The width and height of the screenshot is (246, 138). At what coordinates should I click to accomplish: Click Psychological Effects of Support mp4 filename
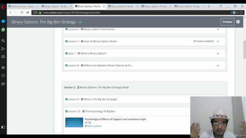115,119
